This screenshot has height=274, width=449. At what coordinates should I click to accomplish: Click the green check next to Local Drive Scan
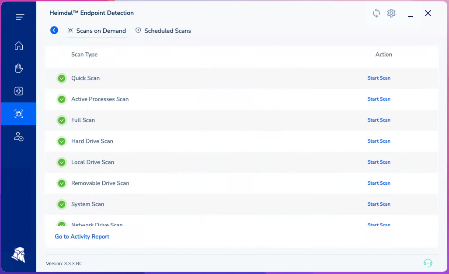[62, 162]
